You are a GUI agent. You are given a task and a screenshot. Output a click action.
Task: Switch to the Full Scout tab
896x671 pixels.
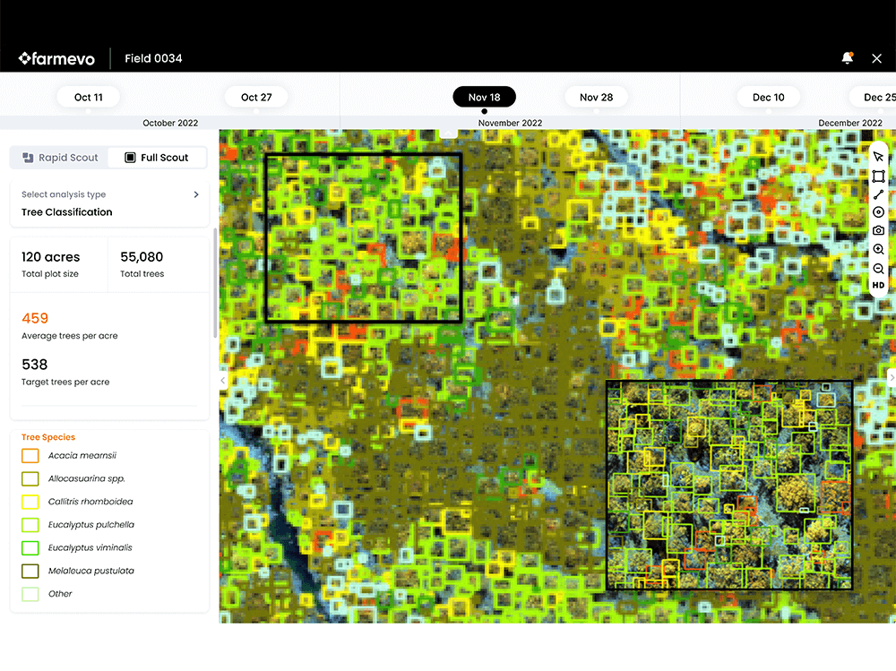(x=157, y=158)
